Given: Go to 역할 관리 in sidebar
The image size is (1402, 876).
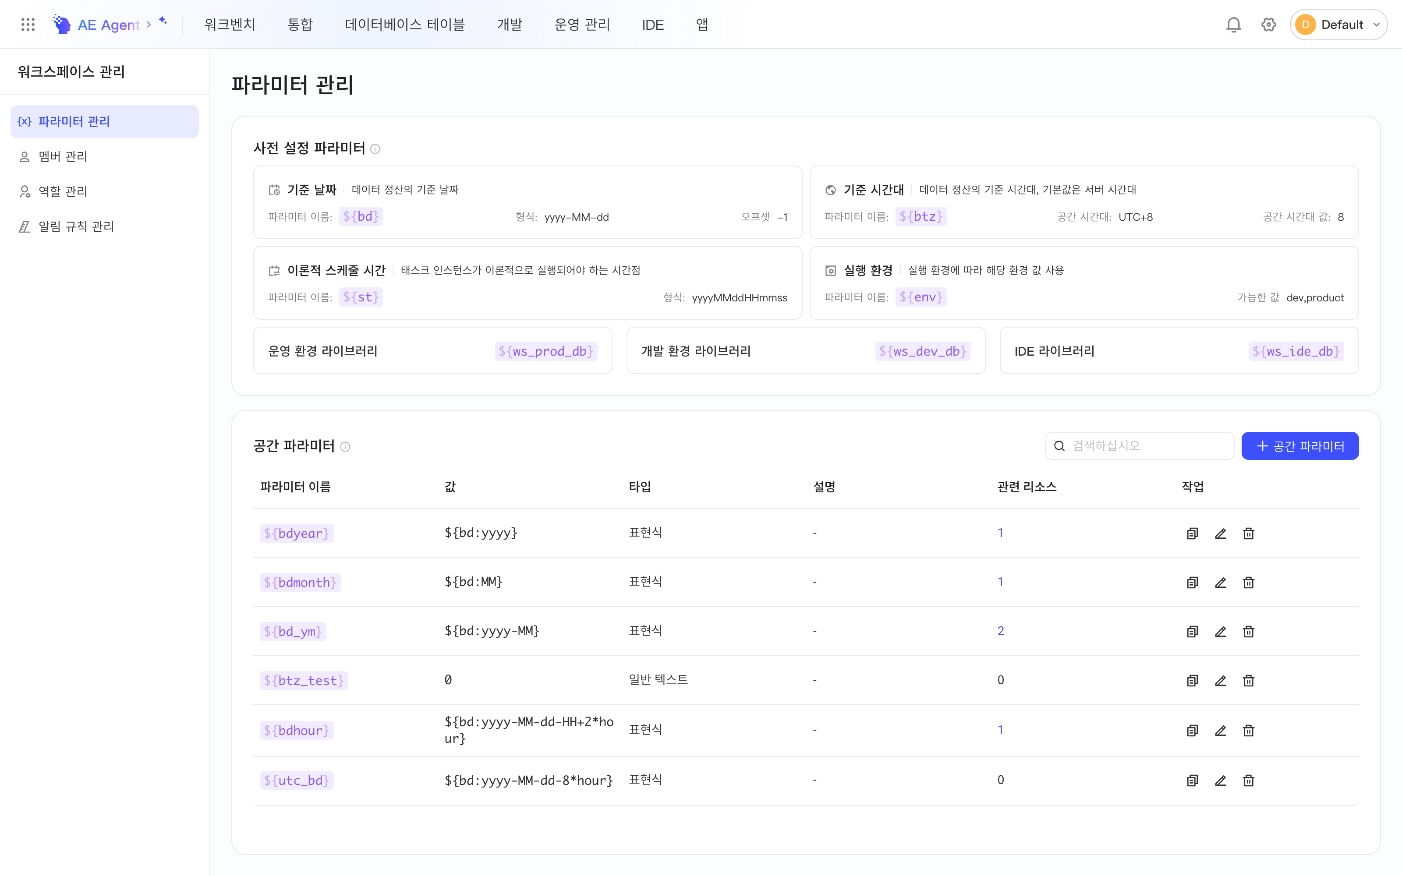Looking at the screenshot, I should [104, 191].
